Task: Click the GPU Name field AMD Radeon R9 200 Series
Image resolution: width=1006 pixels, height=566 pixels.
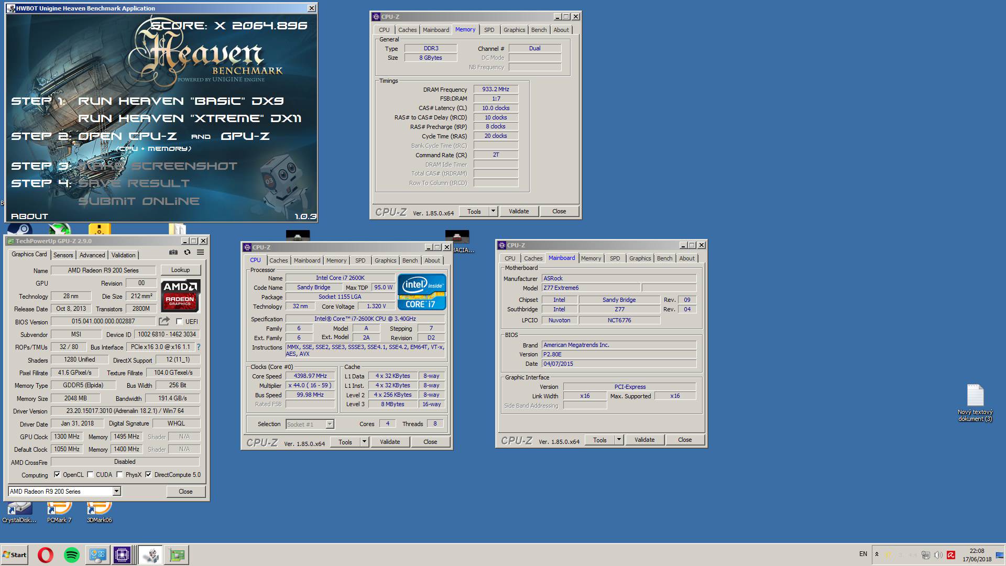Action: [103, 270]
